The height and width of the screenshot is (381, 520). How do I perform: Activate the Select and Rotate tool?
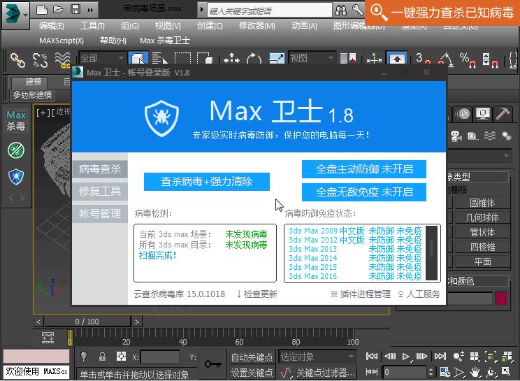(x=254, y=59)
